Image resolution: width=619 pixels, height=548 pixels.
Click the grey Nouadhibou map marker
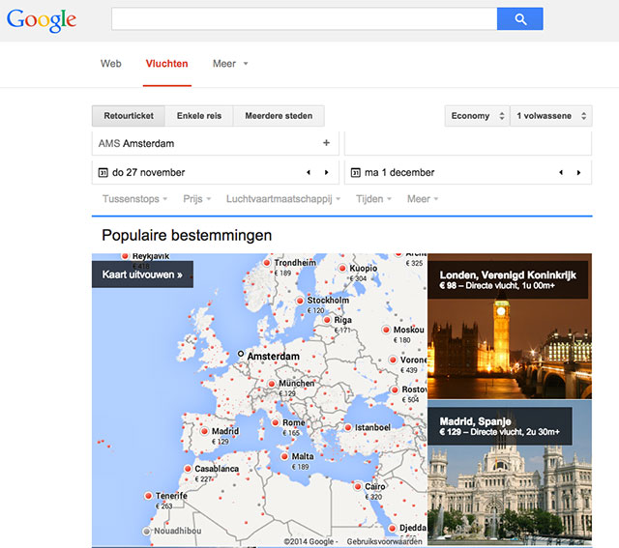click(x=147, y=531)
